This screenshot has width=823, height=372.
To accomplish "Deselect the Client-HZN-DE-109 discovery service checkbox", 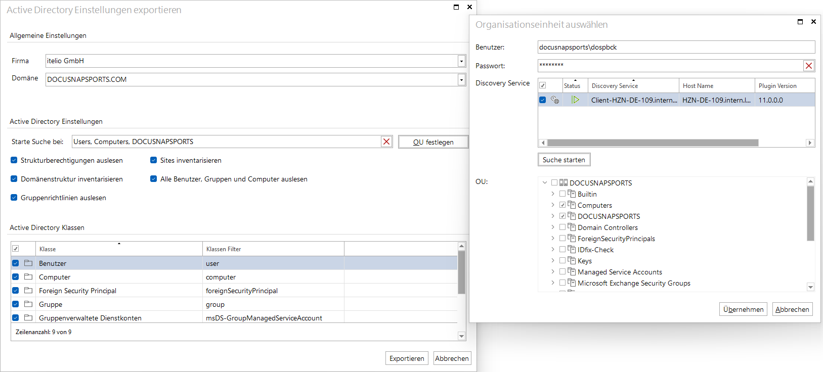I will click(543, 100).
